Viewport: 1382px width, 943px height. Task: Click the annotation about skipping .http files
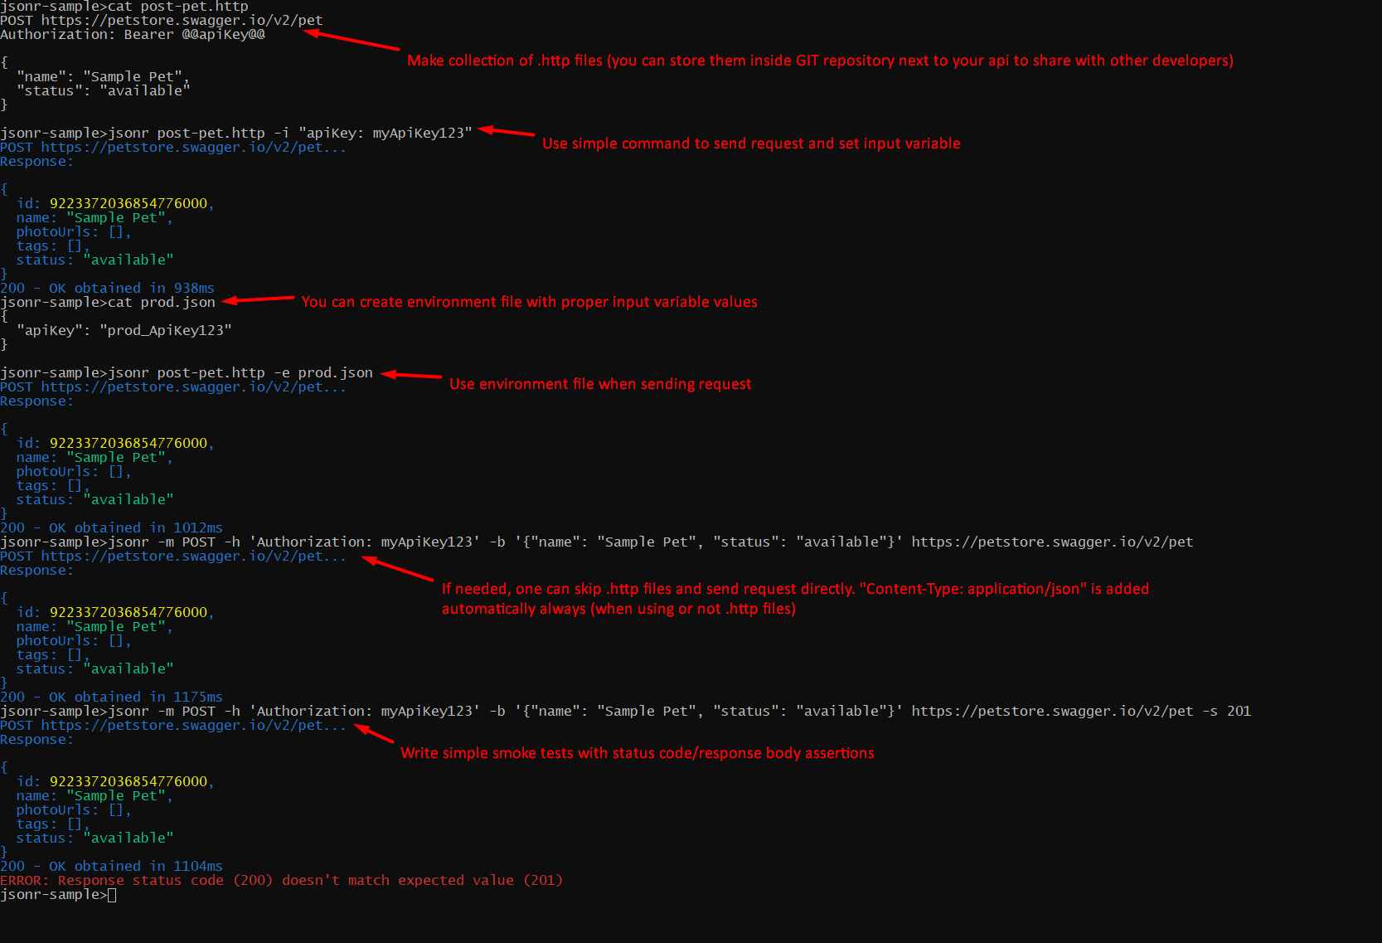[x=796, y=598]
